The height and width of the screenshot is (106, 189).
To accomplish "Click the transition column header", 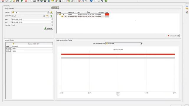I will tap(102, 12).
